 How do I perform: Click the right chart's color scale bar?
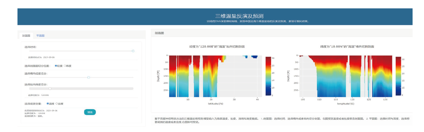398,76
